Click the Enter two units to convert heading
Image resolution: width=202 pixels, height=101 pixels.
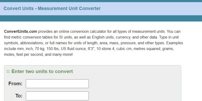coord(42,71)
